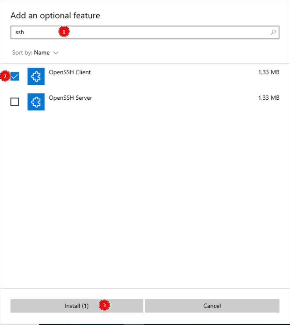This screenshot has width=290, height=325.
Task: Click the OpenSSH Server puzzle piece icon
Action: [x=36, y=102]
